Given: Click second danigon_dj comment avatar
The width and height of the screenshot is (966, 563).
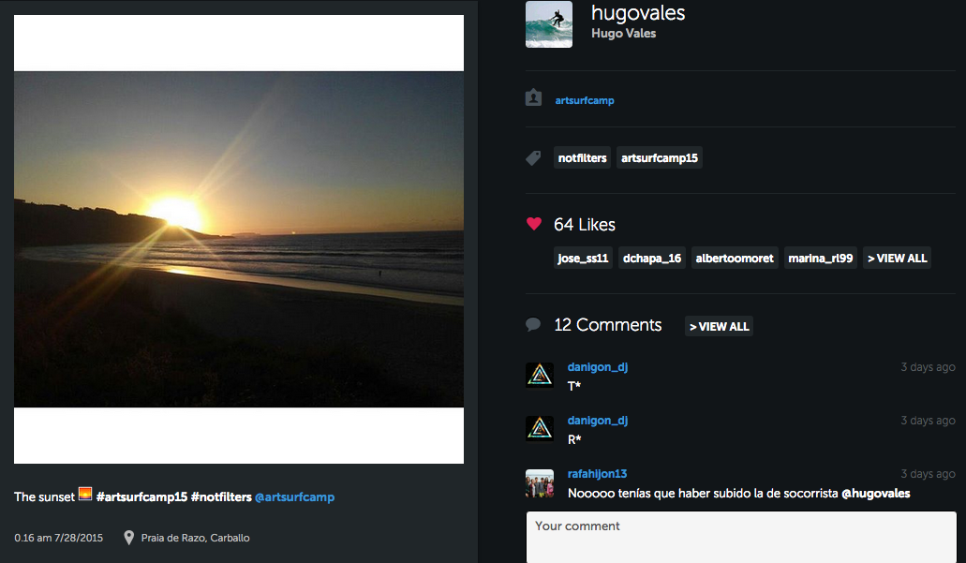Looking at the screenshot, I should (540, 429).
